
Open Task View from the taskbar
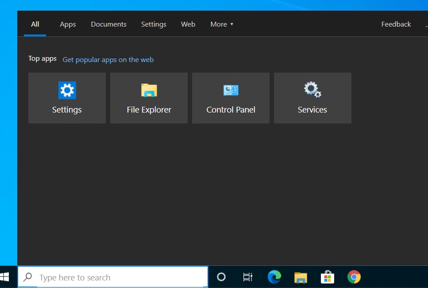248,277
